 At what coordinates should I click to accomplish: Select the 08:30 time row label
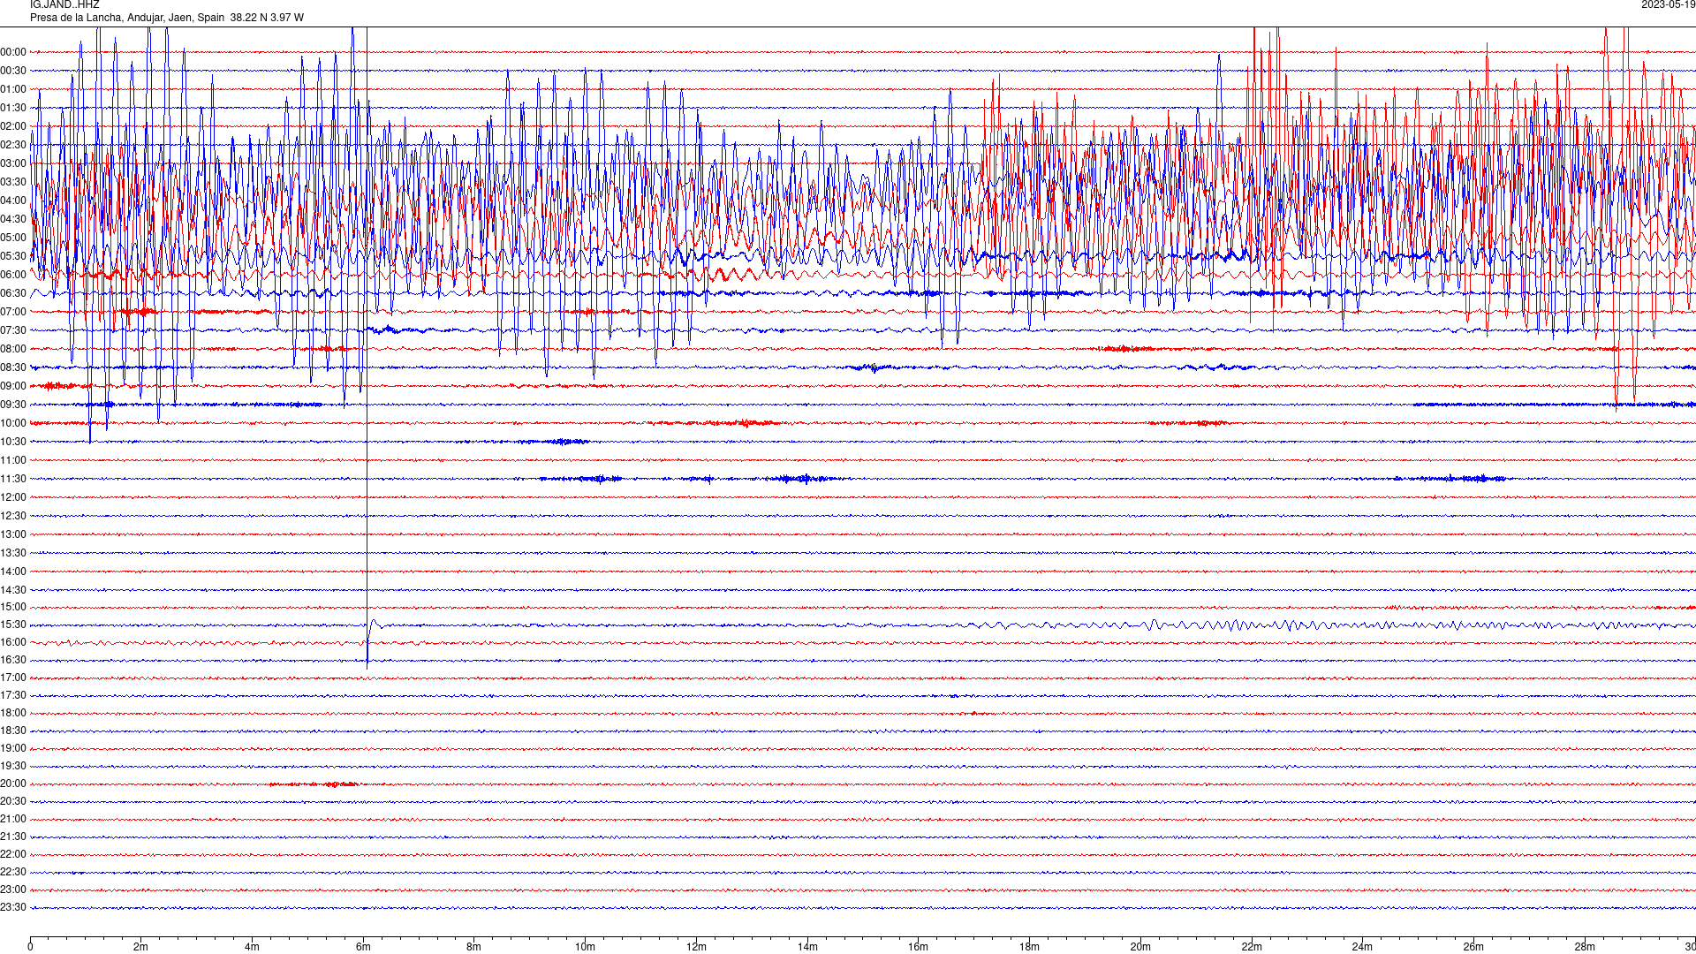(x=13, y=367)
